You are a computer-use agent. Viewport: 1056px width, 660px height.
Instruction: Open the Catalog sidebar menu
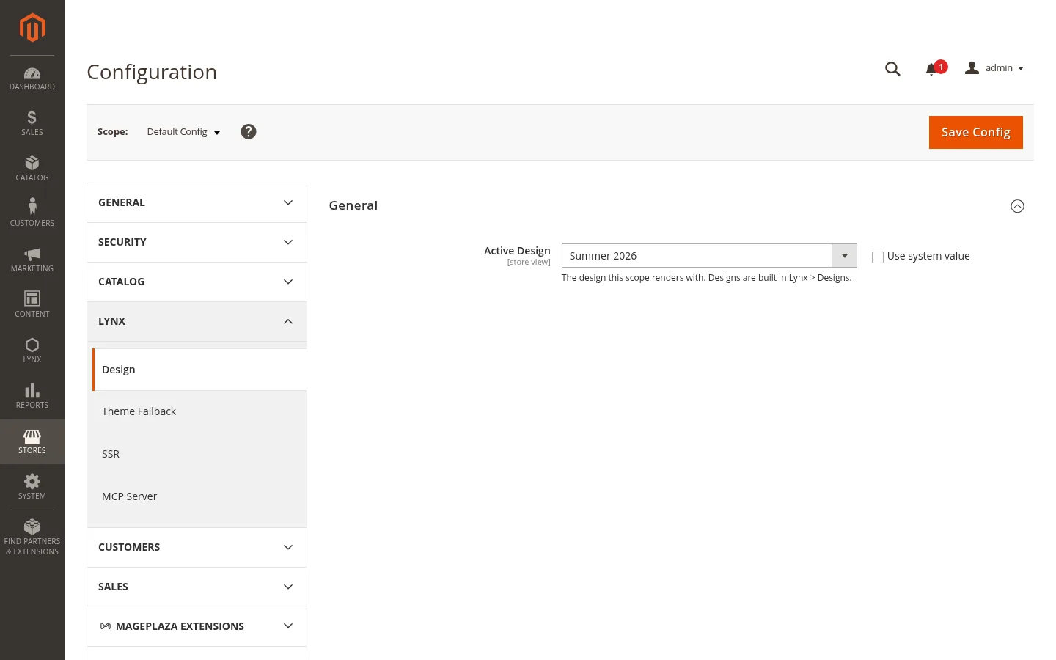tap(32, 169)
